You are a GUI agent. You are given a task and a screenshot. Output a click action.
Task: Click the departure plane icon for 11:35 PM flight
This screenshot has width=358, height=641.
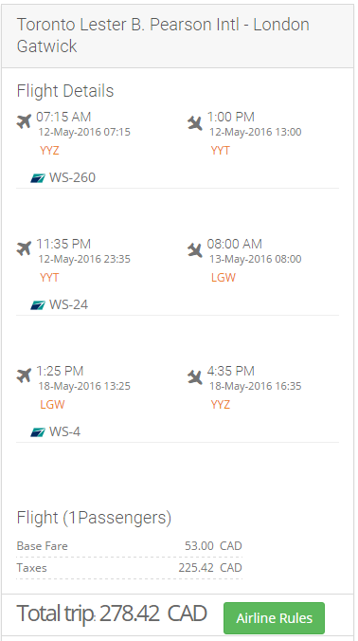click(x=24, y=248)
